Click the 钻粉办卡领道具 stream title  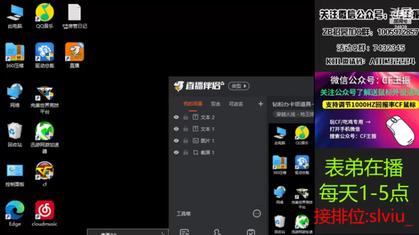pyautogui.click(x=293, y=104)
